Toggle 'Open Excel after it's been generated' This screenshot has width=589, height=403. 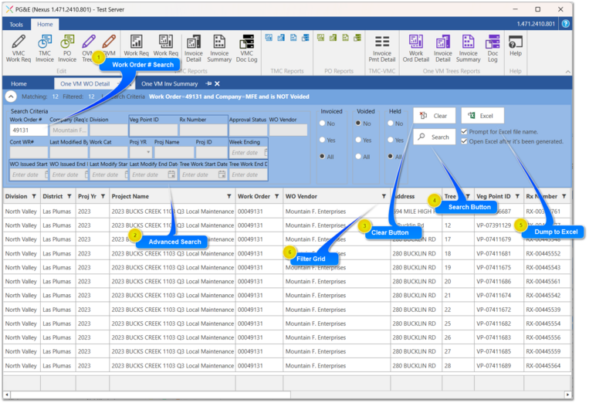[x=465, y=141]
